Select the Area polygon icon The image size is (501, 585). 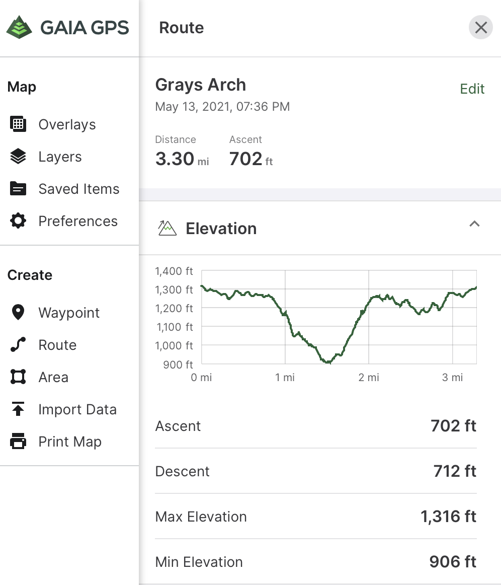click(x=18, y=377)
